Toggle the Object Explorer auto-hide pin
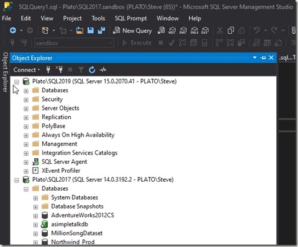Viewport: 298px width, 247px height. pyautogui.click(x=263, y=58)
